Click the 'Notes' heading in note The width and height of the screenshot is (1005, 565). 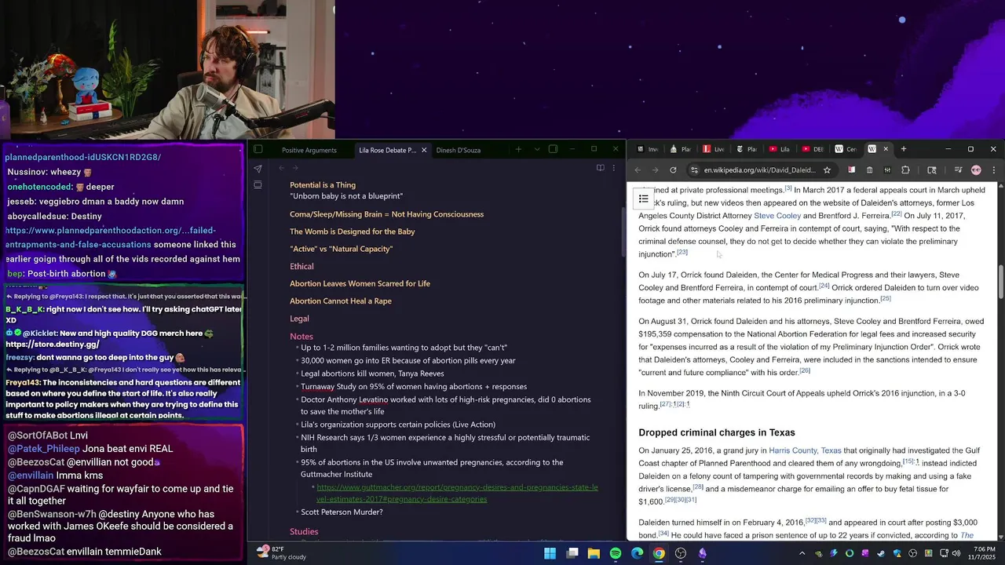301,337
